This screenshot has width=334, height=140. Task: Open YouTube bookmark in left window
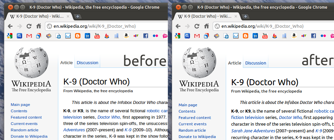97,36
